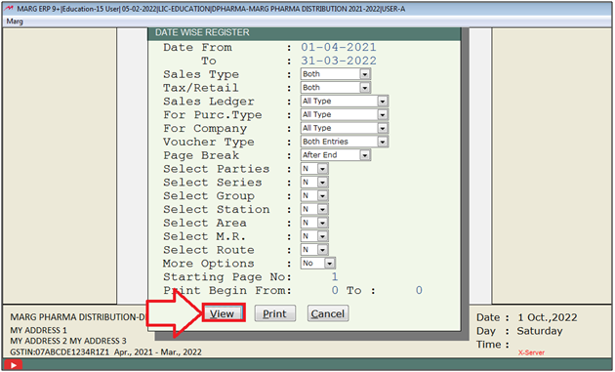Click the Print Begin To value 0
This screenshot has width=615, height=372.
click(x=419, y=290)
